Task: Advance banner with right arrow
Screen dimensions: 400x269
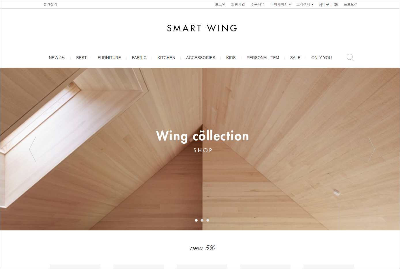Action: click(371, 149)
